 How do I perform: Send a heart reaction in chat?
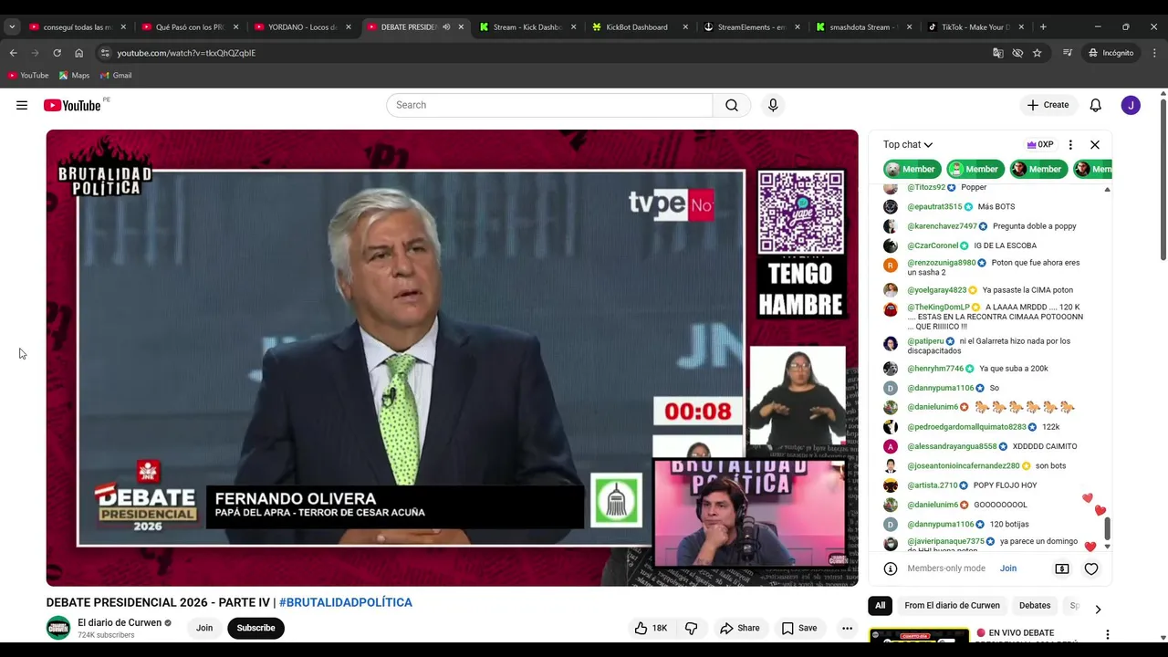coord(1091,568)
